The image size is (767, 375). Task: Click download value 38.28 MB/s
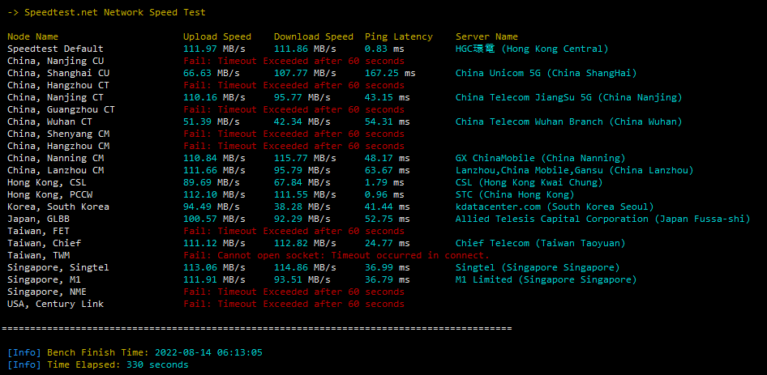[x=302, y=207]
